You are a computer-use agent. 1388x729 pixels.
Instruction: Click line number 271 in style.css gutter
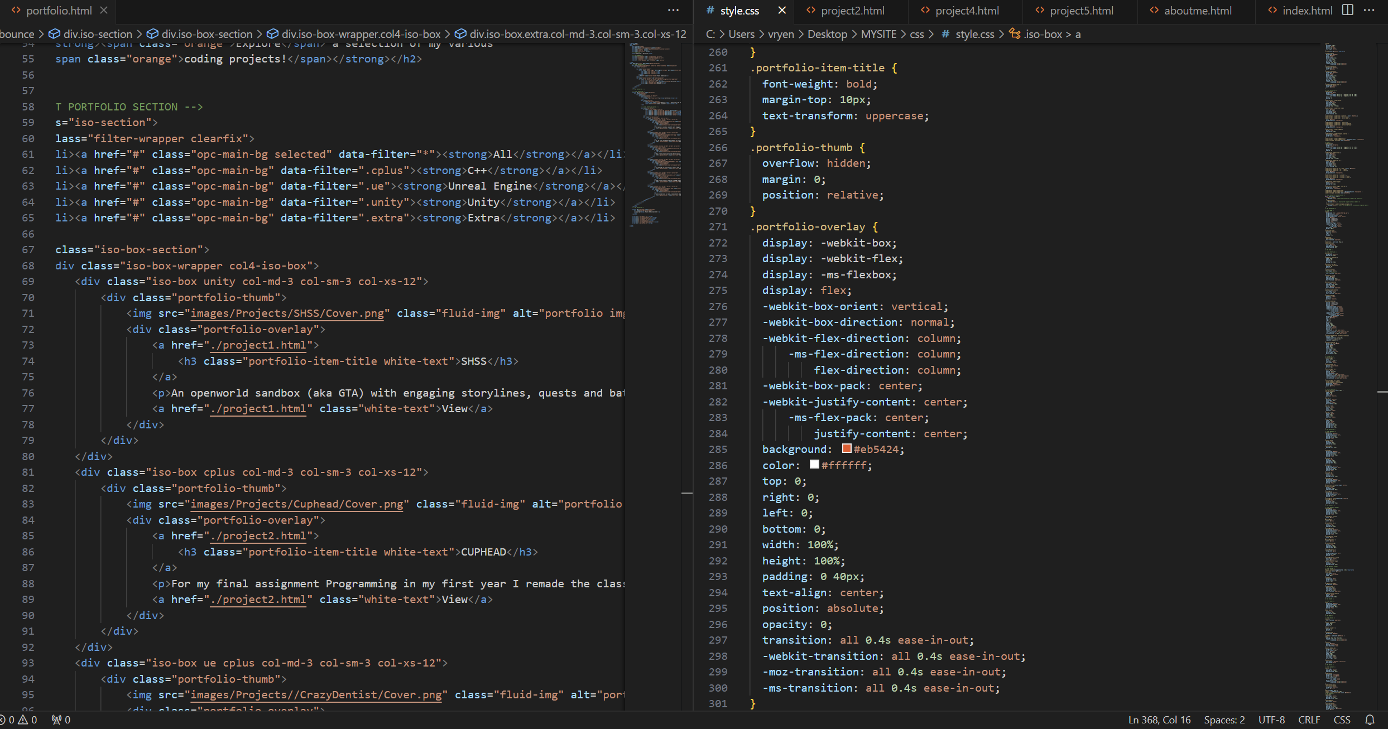tap(718, 227)
